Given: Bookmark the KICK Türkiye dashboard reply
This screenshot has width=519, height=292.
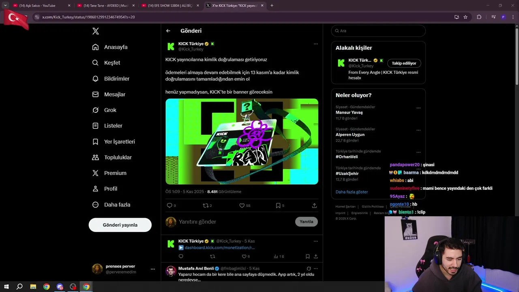Looking at the screenshot, I should (x=307, y=256).
